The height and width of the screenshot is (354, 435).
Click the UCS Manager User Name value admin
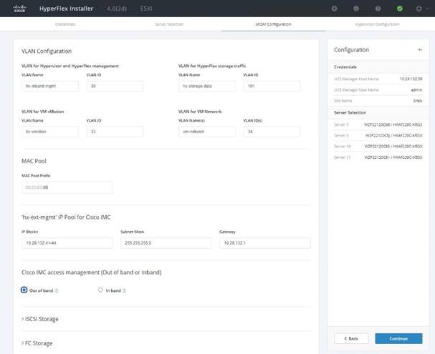coord(416,90)
